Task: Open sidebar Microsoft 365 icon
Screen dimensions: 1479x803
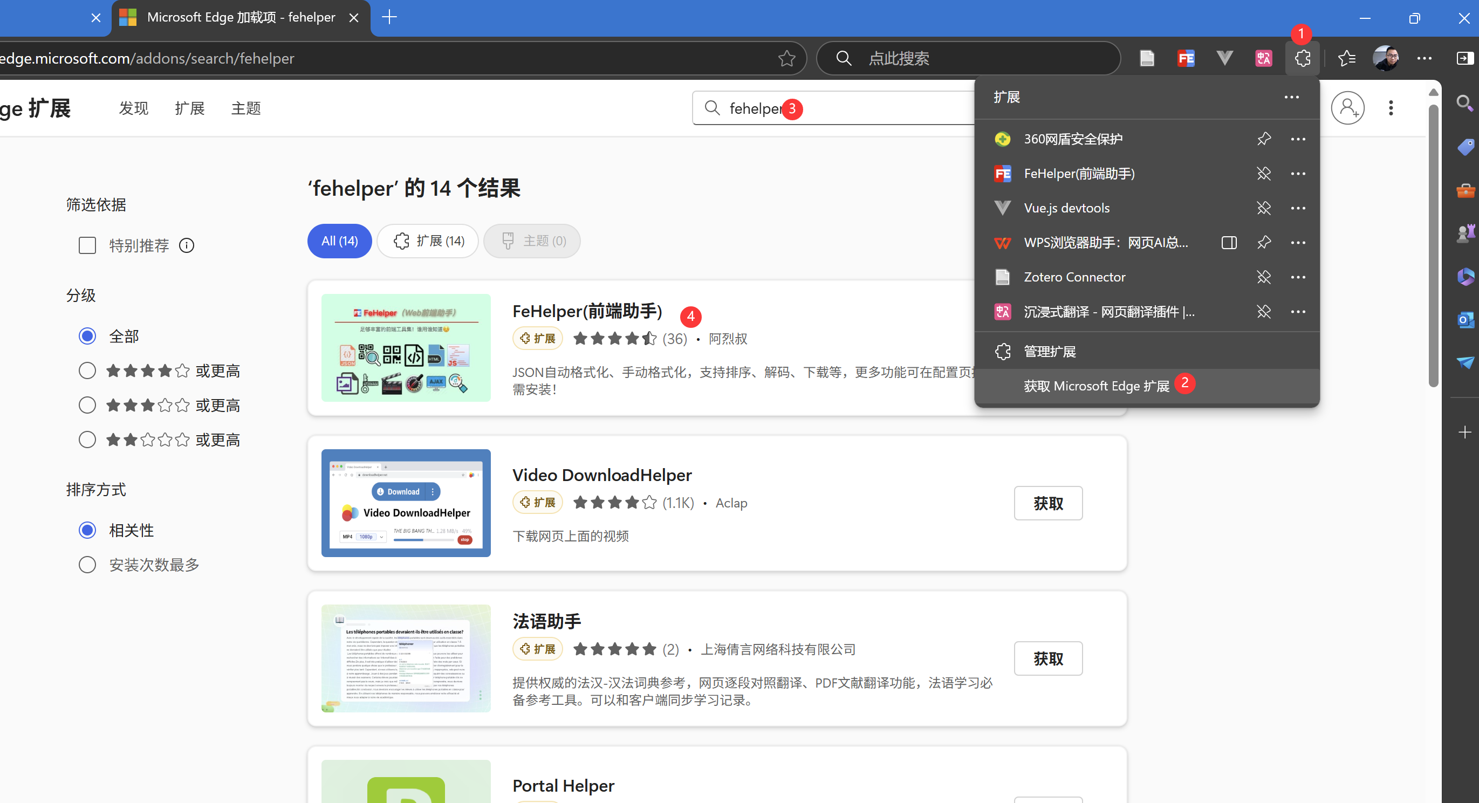Action: (1464, 277)
